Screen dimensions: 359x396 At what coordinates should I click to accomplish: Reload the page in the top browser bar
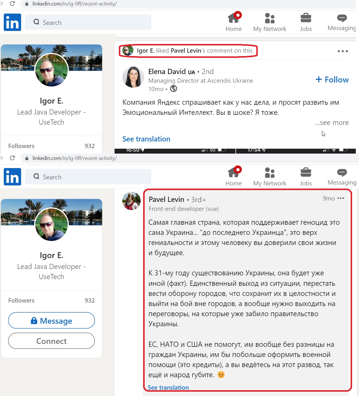pos(12,4)
